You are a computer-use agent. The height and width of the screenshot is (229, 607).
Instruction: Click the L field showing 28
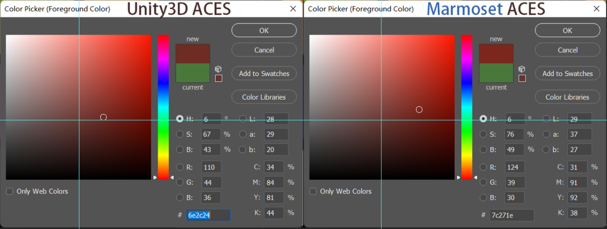point(276,119)
